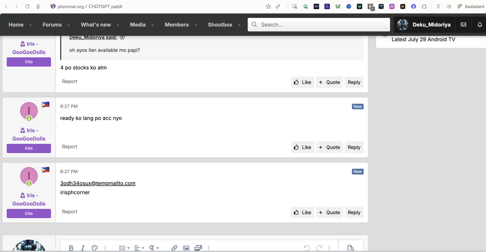The width and height of the screenshot is (486, 252).
Task: Expand the Forums dropdown arrow
Action: click(68, 25)
